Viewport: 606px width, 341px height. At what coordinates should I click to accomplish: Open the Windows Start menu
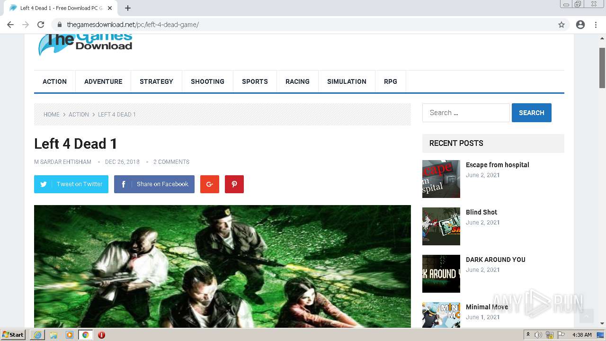pyautogui.click(x=13, y=334)
